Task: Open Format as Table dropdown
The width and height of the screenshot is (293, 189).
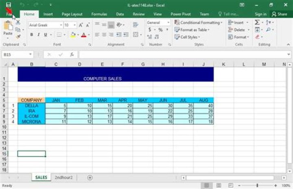Action: [192, 30]
